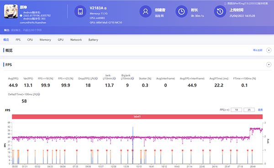Collapse the overview section with left arrow
The width and height of the screenshot is (274, 168).
269,51
